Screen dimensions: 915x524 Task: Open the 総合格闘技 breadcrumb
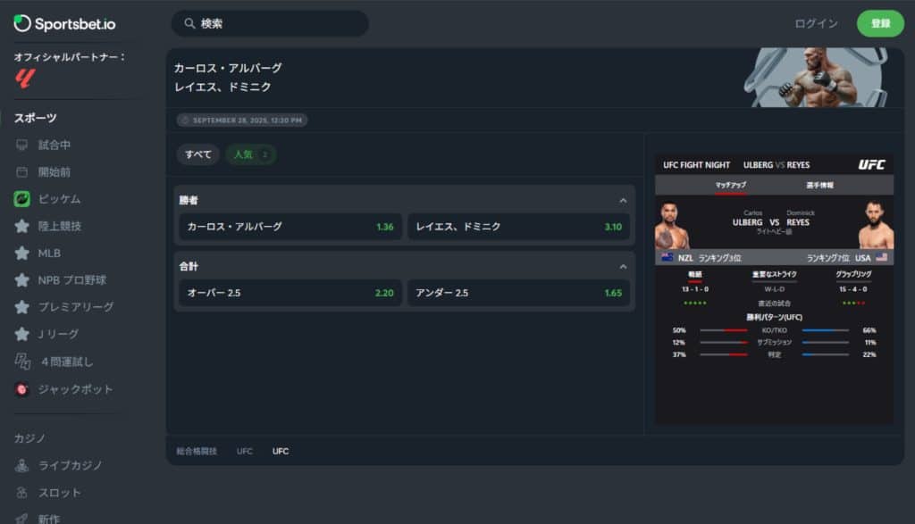pyautogui.click(x=197, y=451)
